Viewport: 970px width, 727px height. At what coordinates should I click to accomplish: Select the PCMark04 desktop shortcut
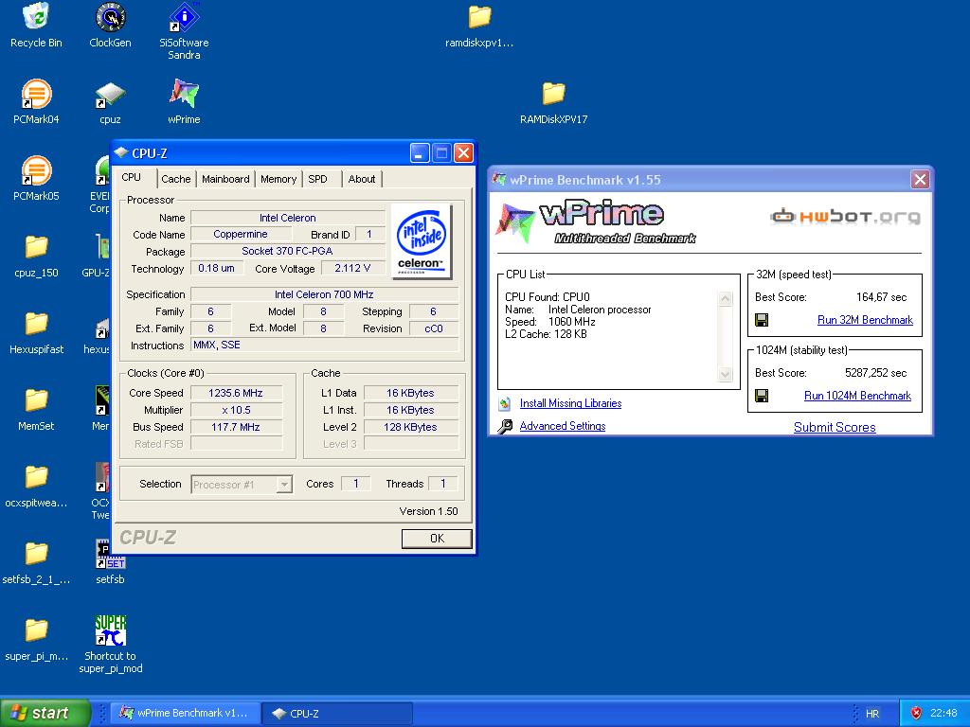click(x=36, y=102)
